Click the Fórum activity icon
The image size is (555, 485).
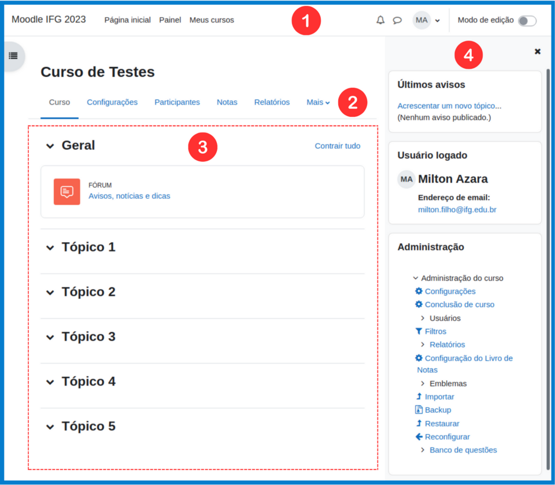[66, 191]
